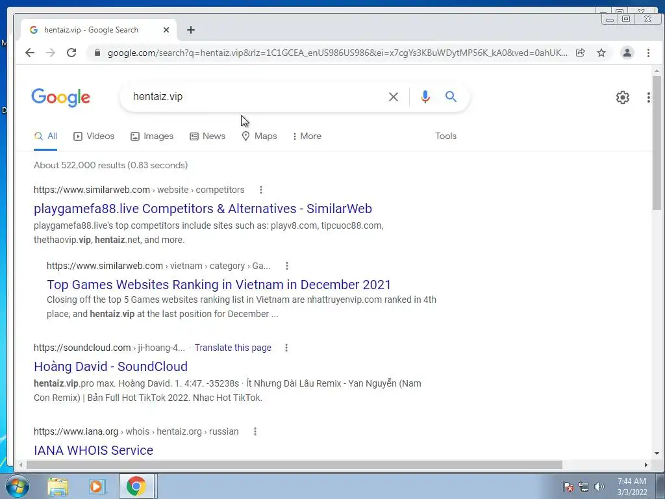
Task: Submit search with magnifier icon
Action: [451, 97]
